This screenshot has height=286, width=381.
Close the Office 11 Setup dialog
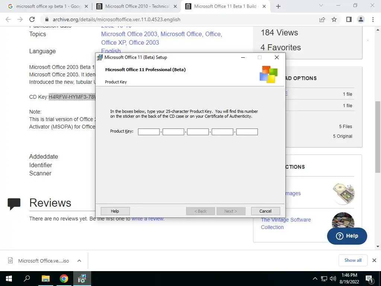(x=276, y=57)
